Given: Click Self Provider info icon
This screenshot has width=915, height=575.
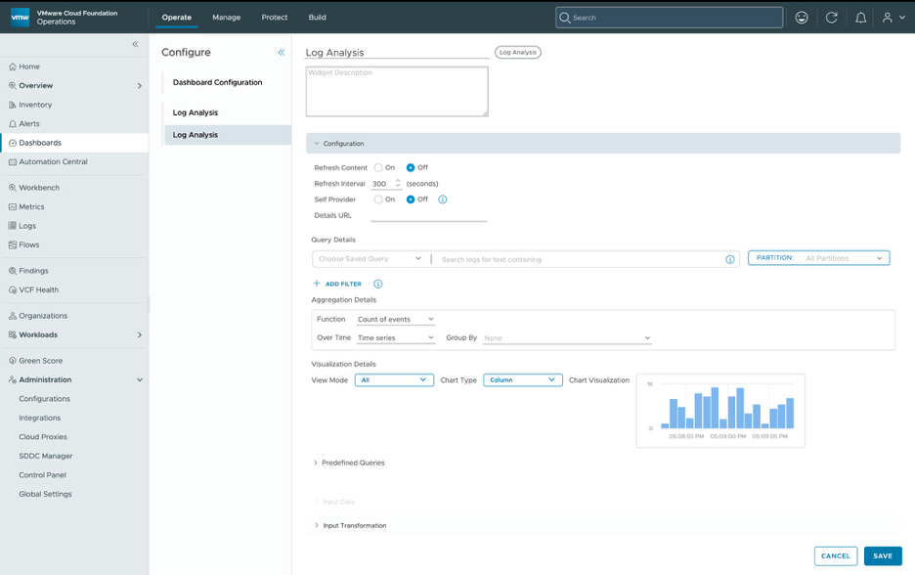Looking at the screenshot, I should coord(442,199).
